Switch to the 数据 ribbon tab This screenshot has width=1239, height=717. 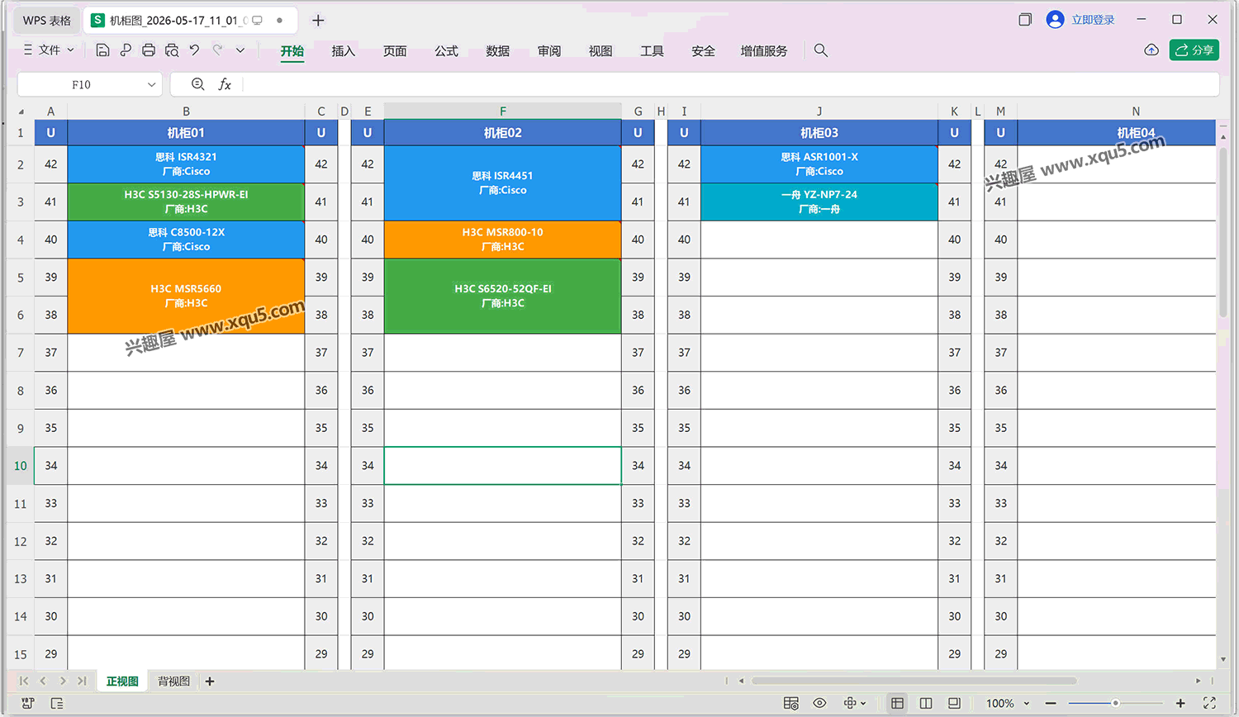click(497, 51)
